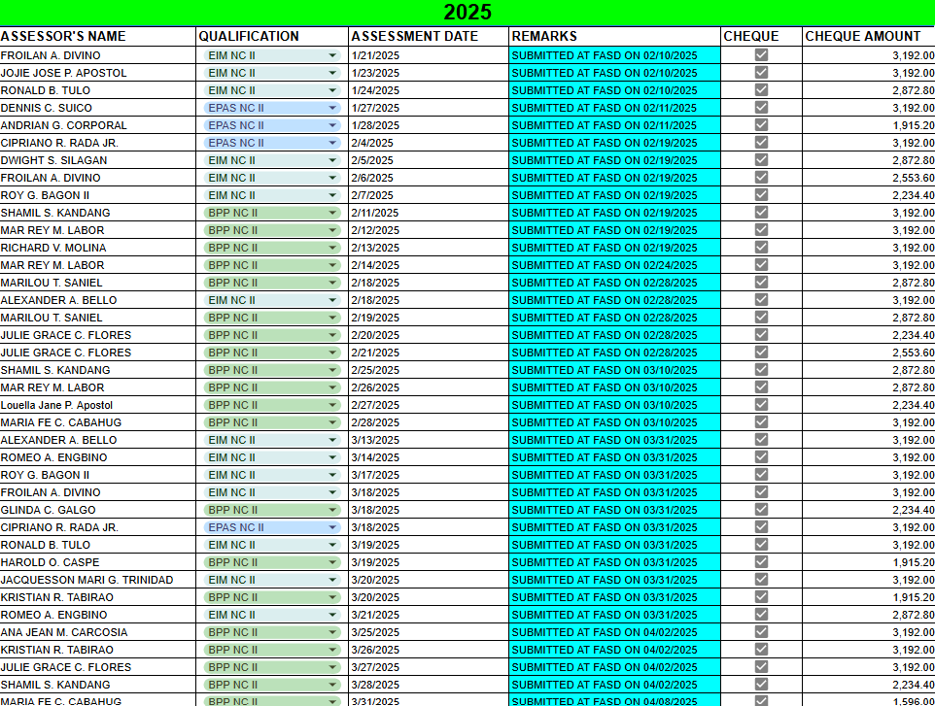Select the name cell ANDRIAN G. CORPORAL

pyautogui.click(x=98, y=125)
